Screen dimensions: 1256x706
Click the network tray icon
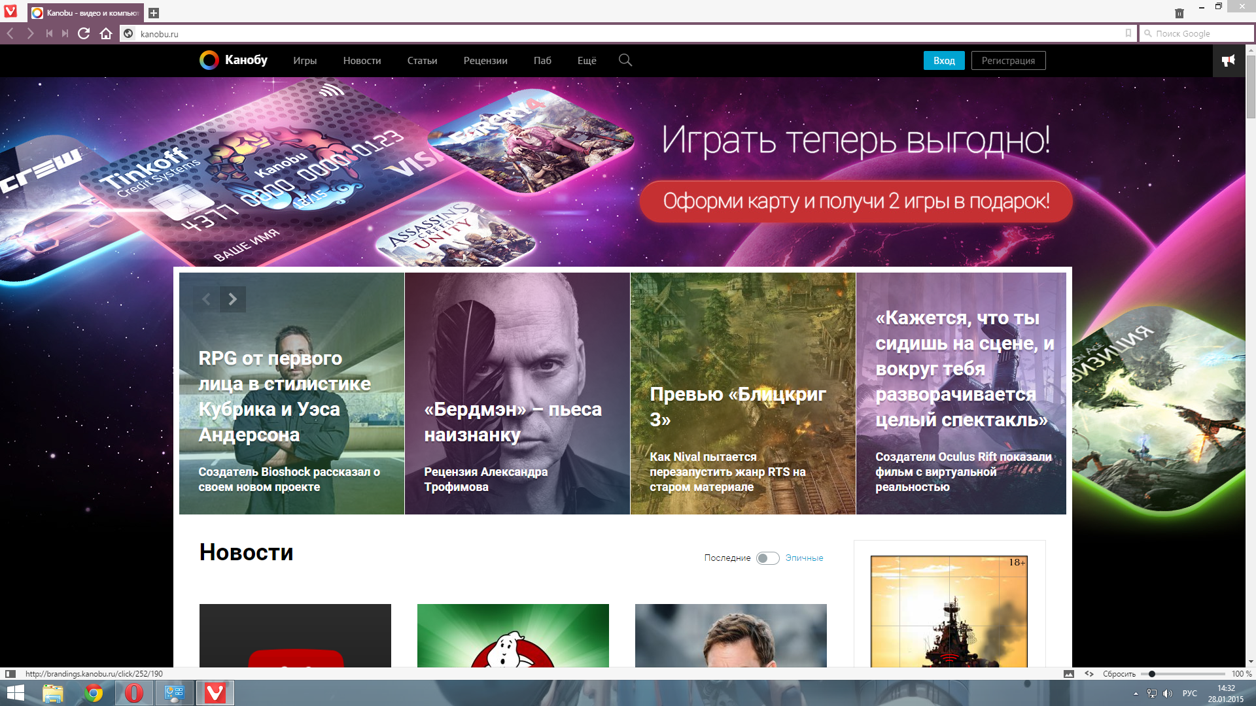point(1152,694)
